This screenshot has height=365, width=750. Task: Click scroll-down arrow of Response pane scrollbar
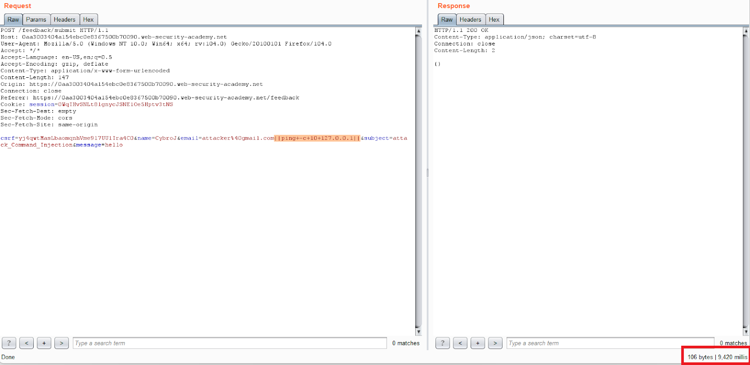746,332
